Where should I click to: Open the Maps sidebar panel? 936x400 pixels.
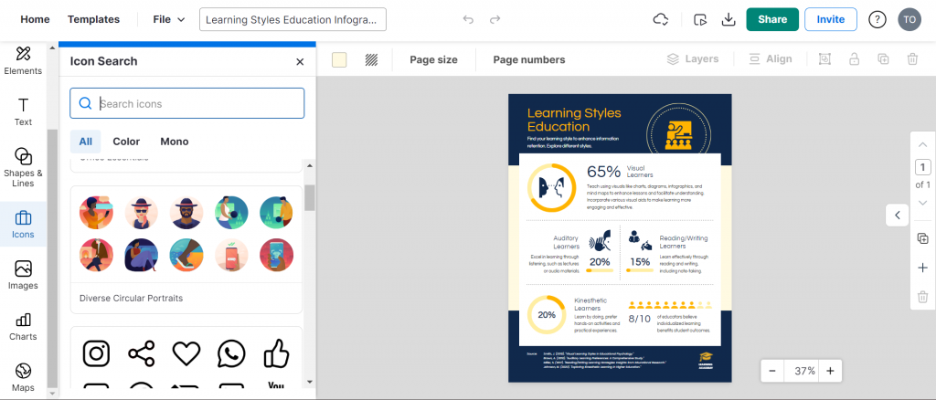pyautogui.click(x=23, y=377)
